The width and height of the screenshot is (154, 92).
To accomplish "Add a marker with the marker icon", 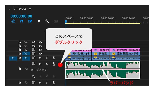I will (39, 21).
